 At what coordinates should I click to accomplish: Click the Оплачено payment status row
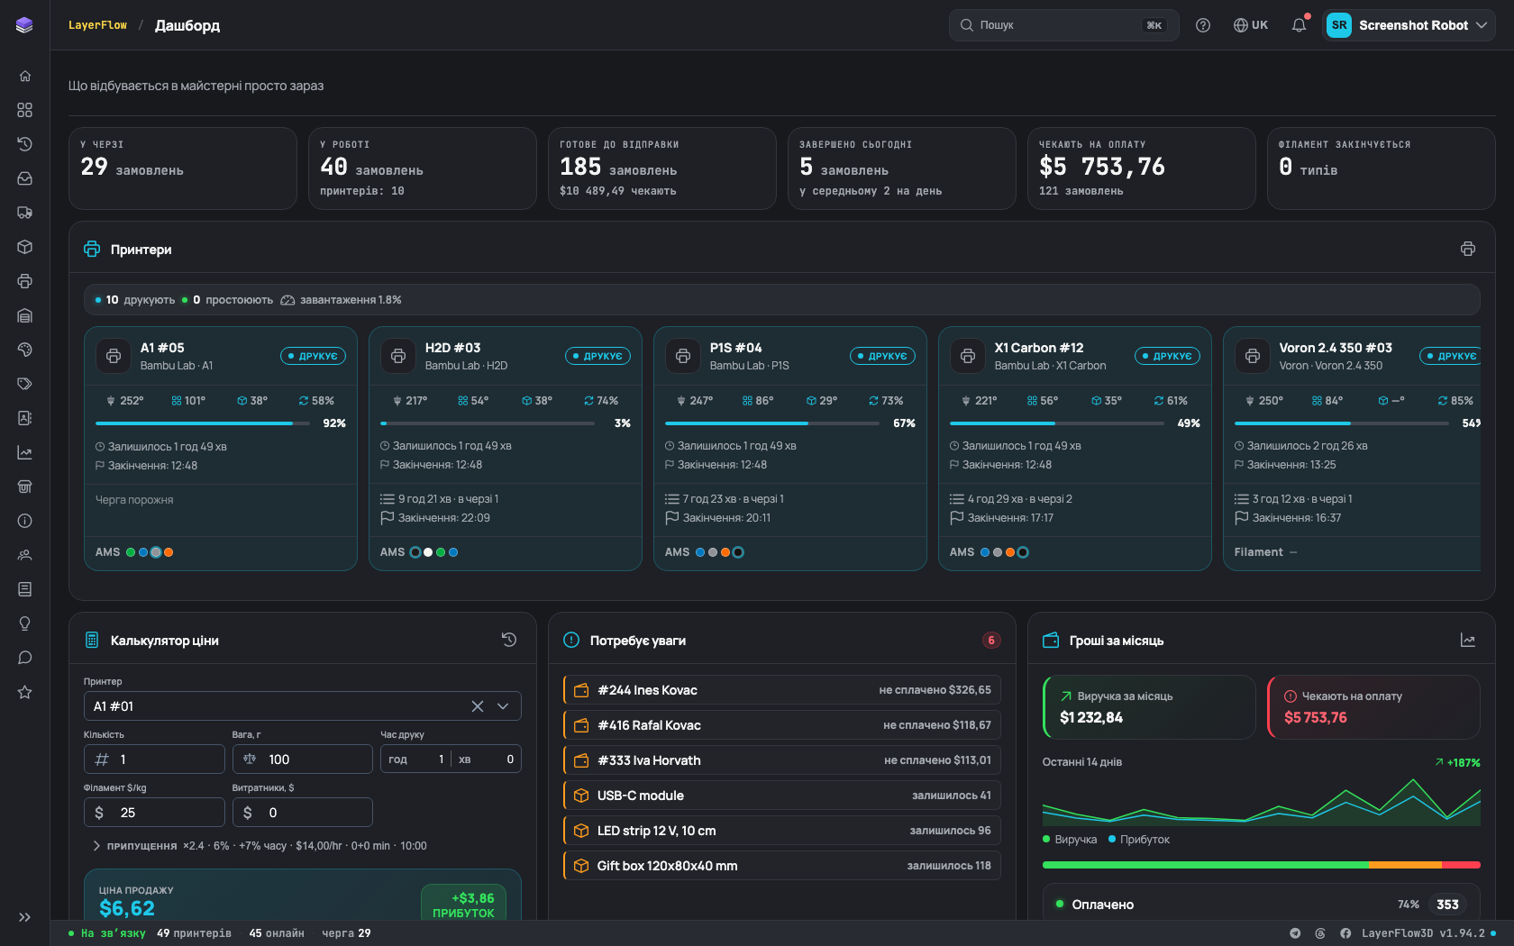(1262, 904)
